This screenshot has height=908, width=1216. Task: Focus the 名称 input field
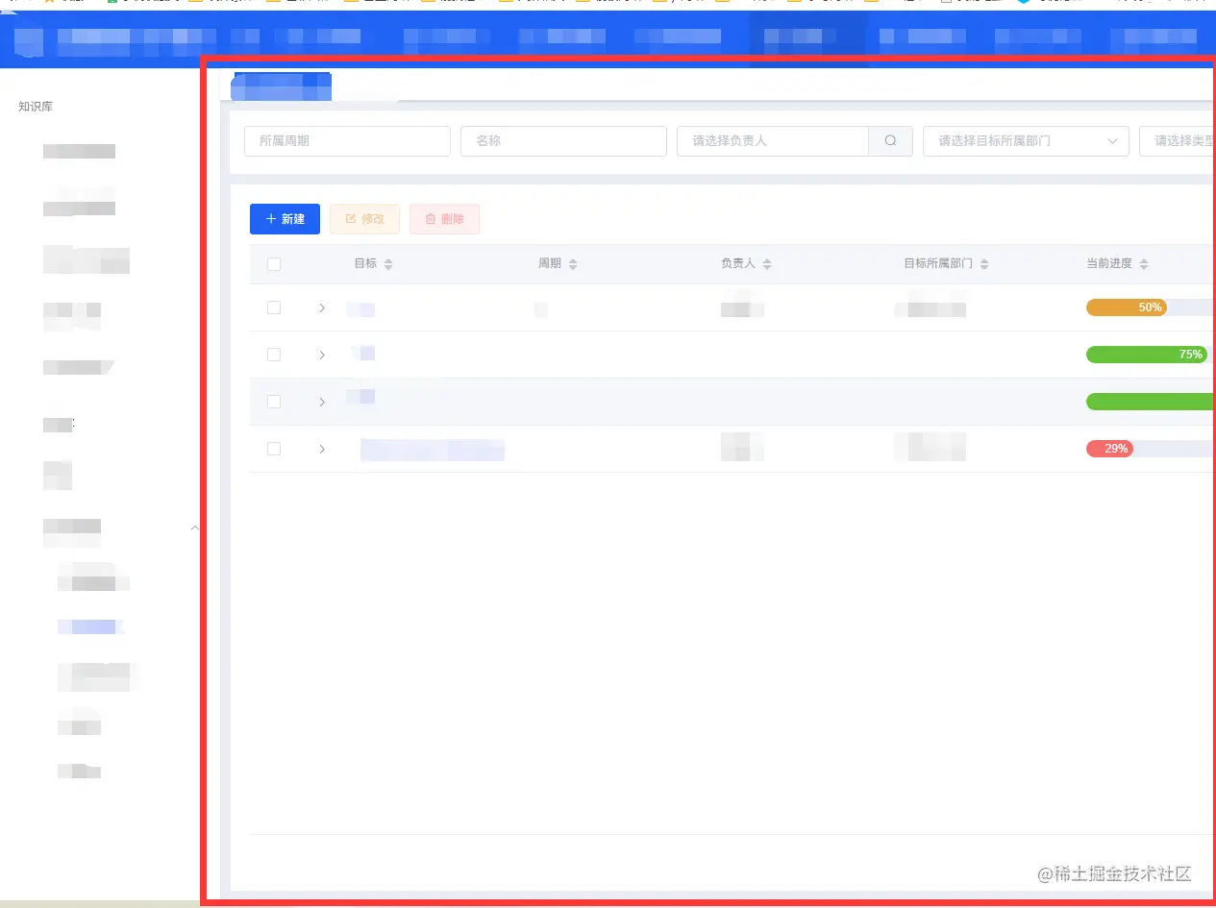(563, 140)
